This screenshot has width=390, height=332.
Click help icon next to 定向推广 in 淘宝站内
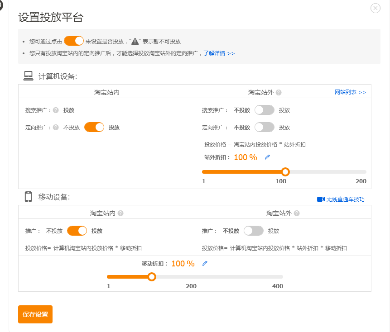(56, 128)
